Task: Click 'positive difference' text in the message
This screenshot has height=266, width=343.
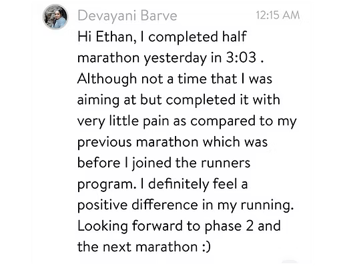Action: coord(137,205)
